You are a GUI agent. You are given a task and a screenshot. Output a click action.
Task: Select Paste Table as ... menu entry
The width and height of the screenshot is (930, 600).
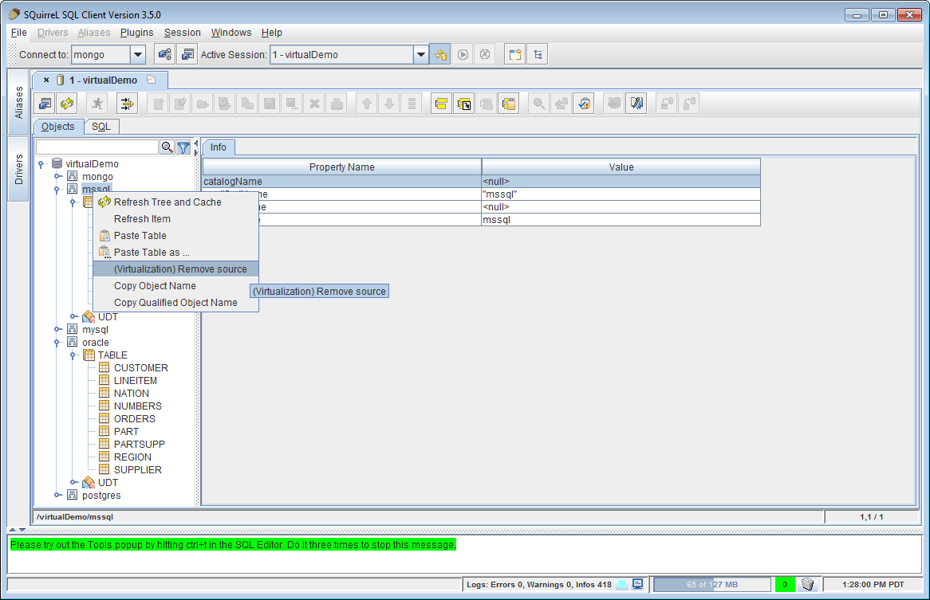(x=176, y=253)
